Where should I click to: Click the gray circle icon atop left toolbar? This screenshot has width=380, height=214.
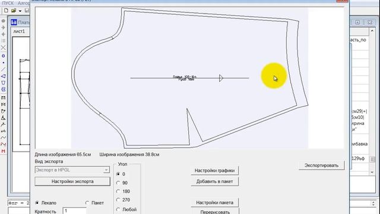tap(3, 21)
